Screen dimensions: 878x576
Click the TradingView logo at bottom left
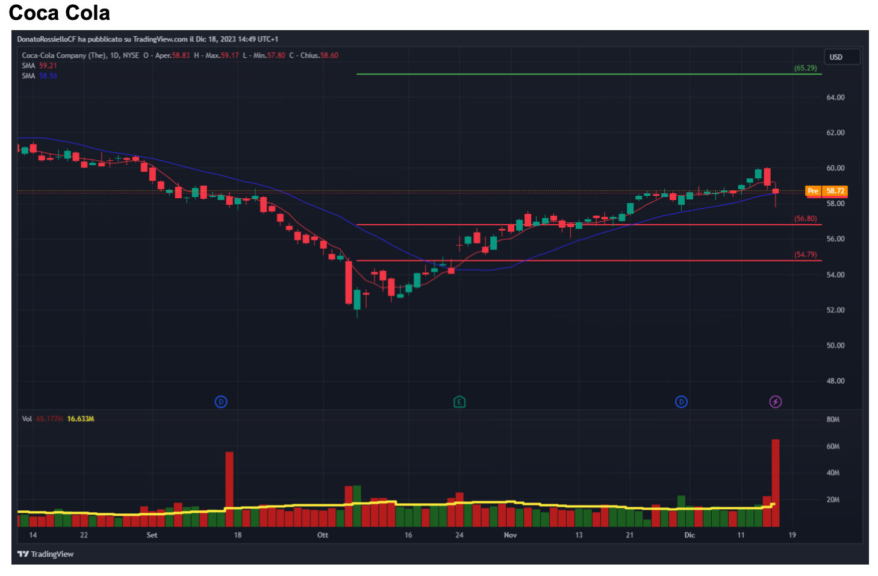point(46,554)
